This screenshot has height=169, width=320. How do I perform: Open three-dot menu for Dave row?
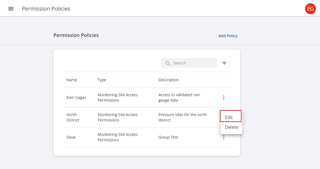(x=224, y=137)
